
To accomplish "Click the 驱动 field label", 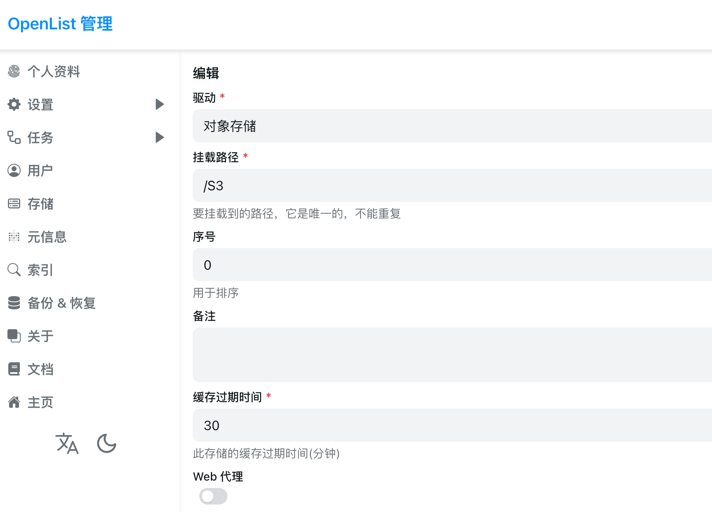I will [204, 98].
